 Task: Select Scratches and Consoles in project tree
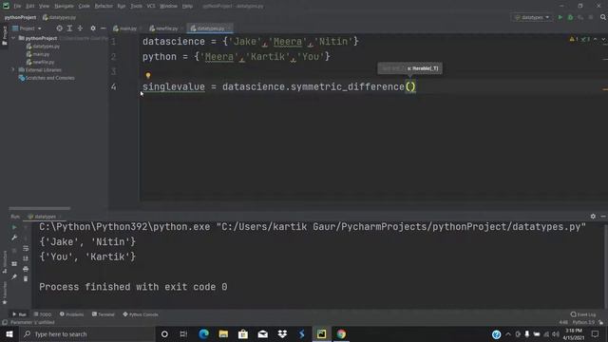click(x=47, y=78)
